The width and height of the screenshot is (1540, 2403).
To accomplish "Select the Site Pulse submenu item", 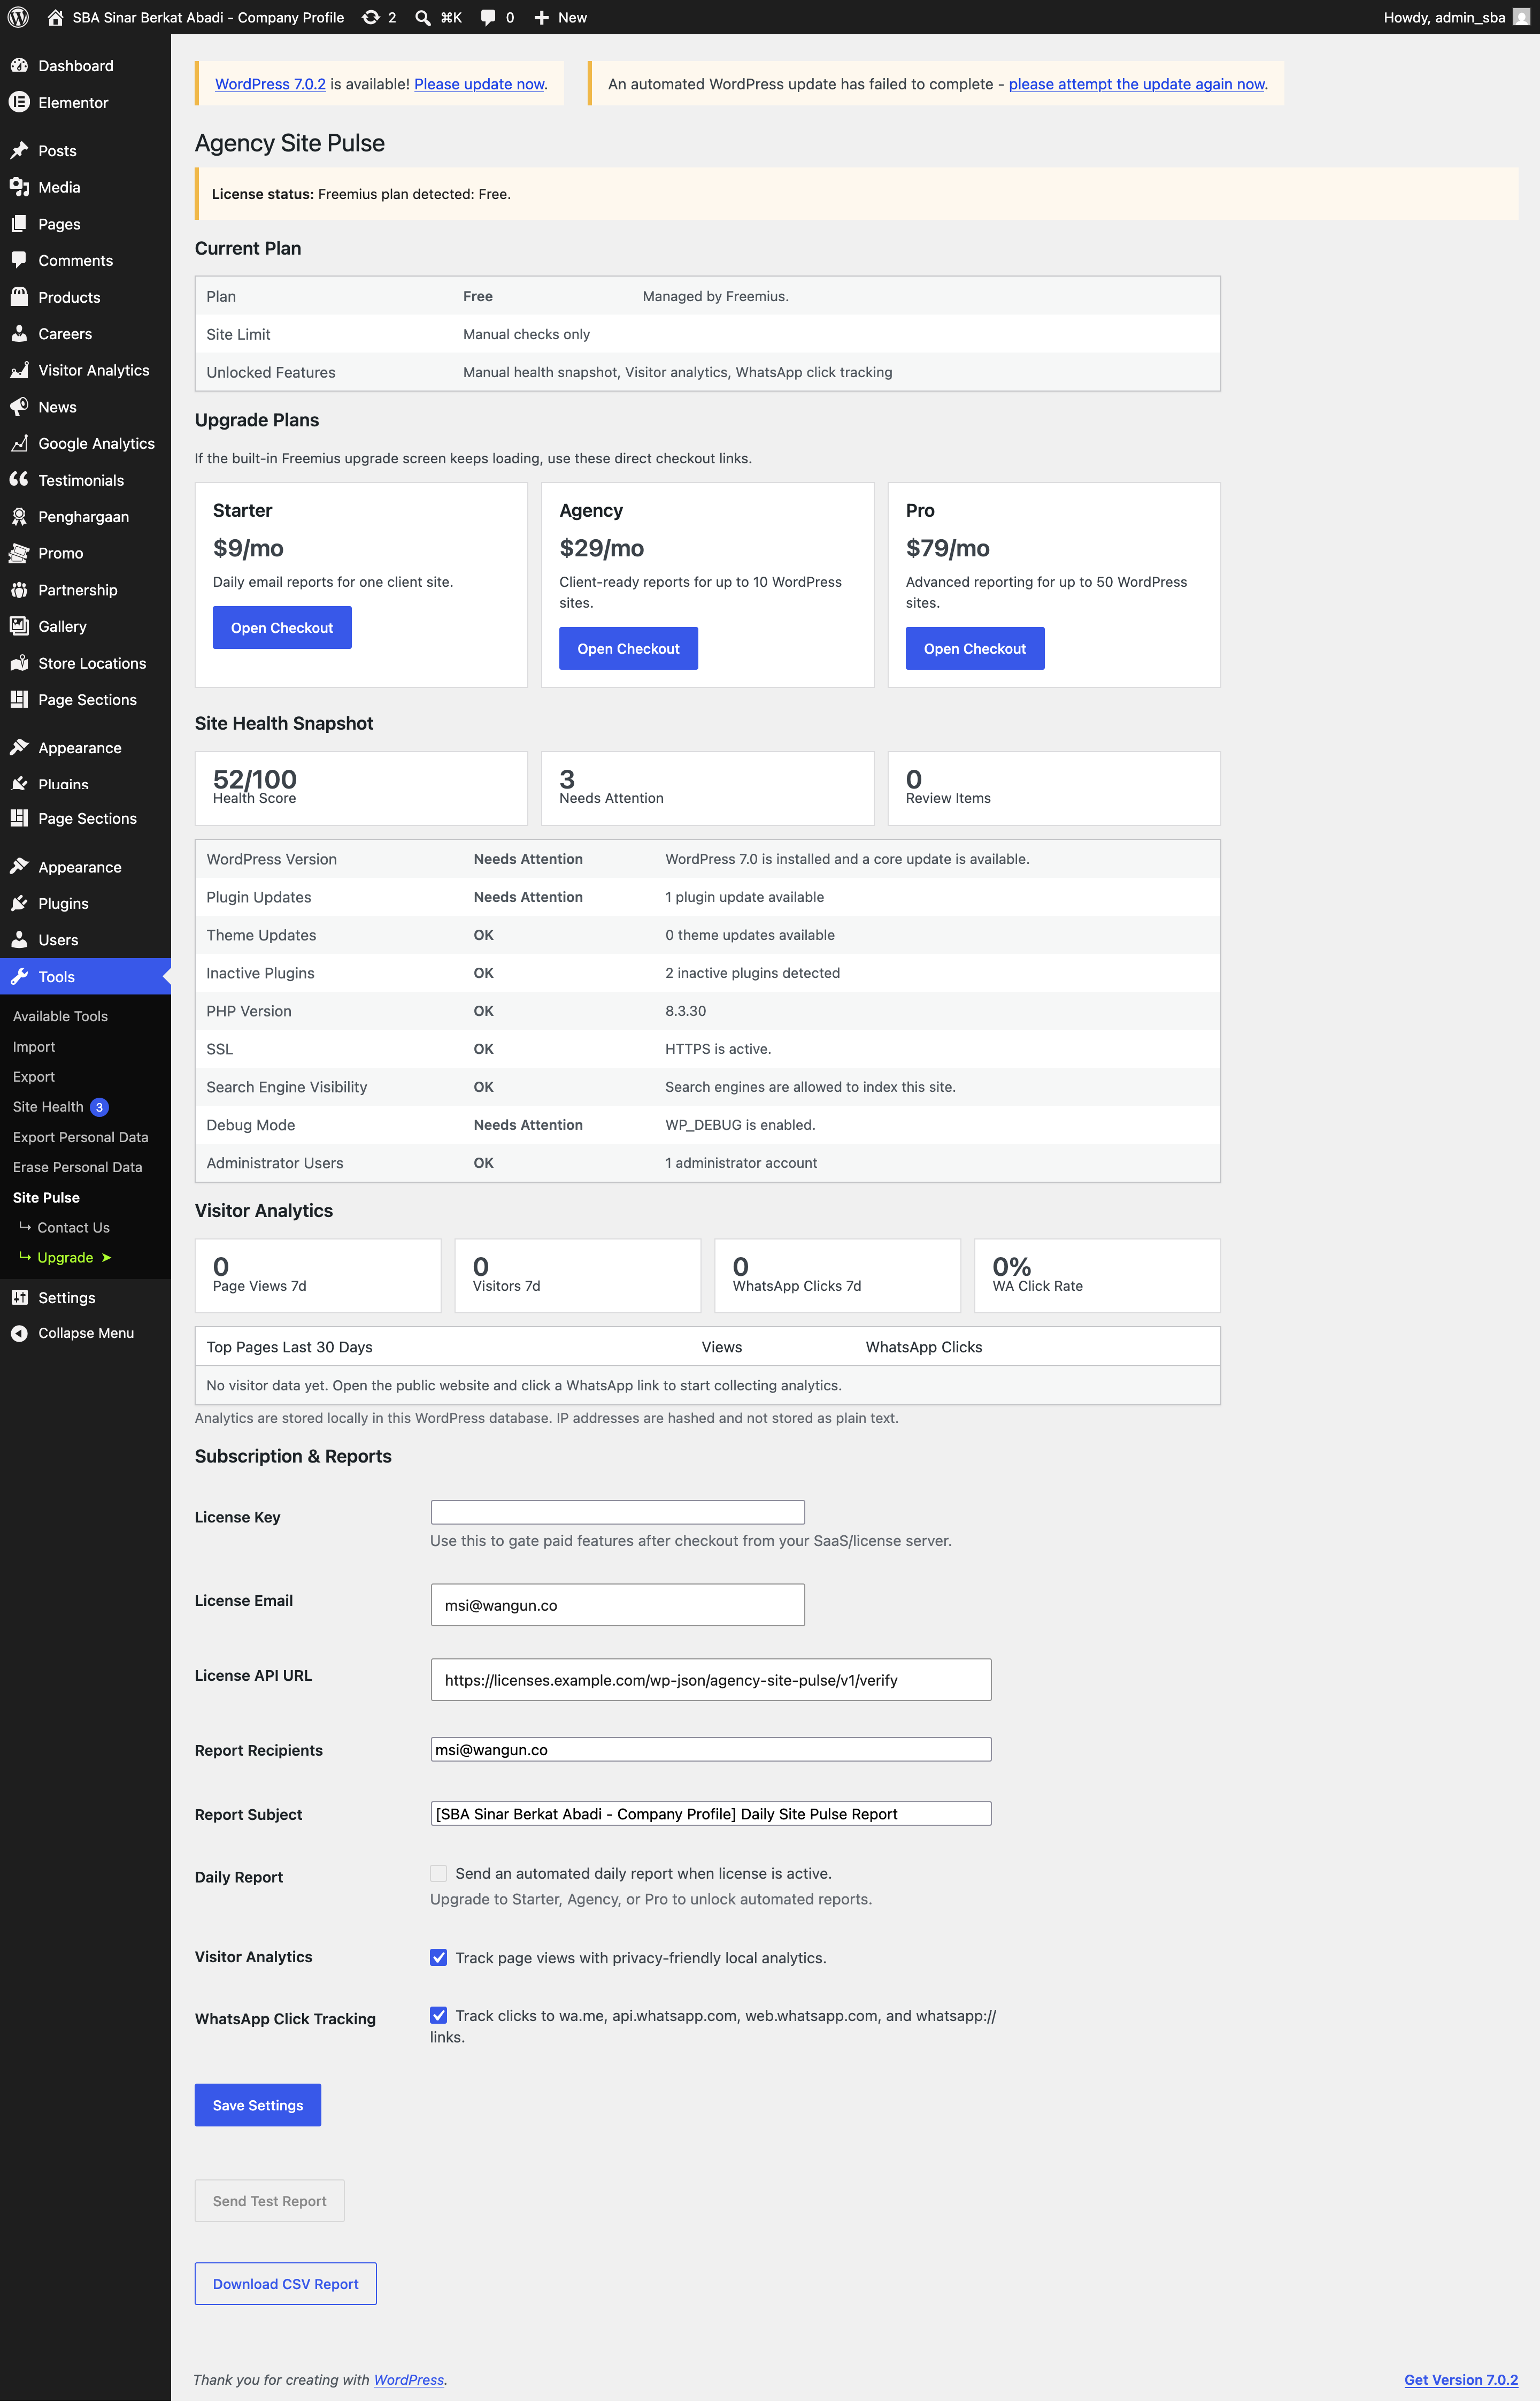I will point(46,1198).
